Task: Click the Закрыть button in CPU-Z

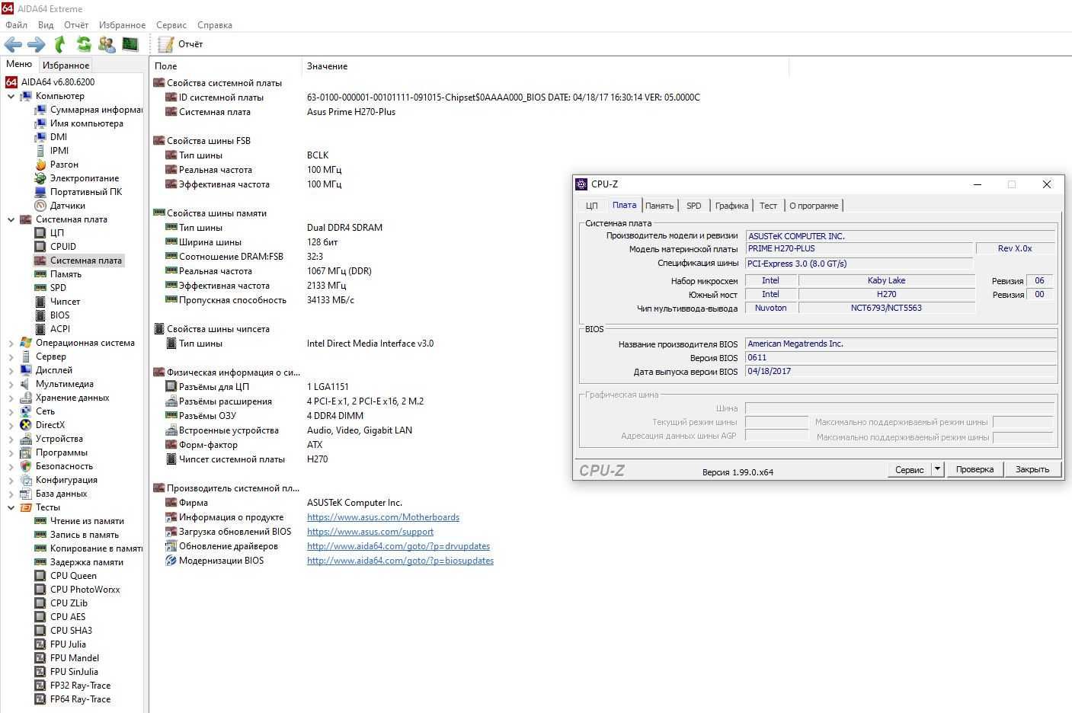Action: coord(1032,469)
